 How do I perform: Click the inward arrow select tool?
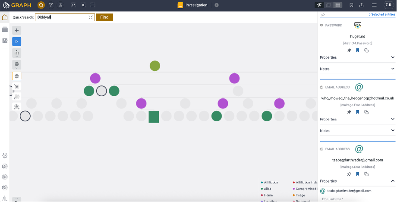[17, 87]
